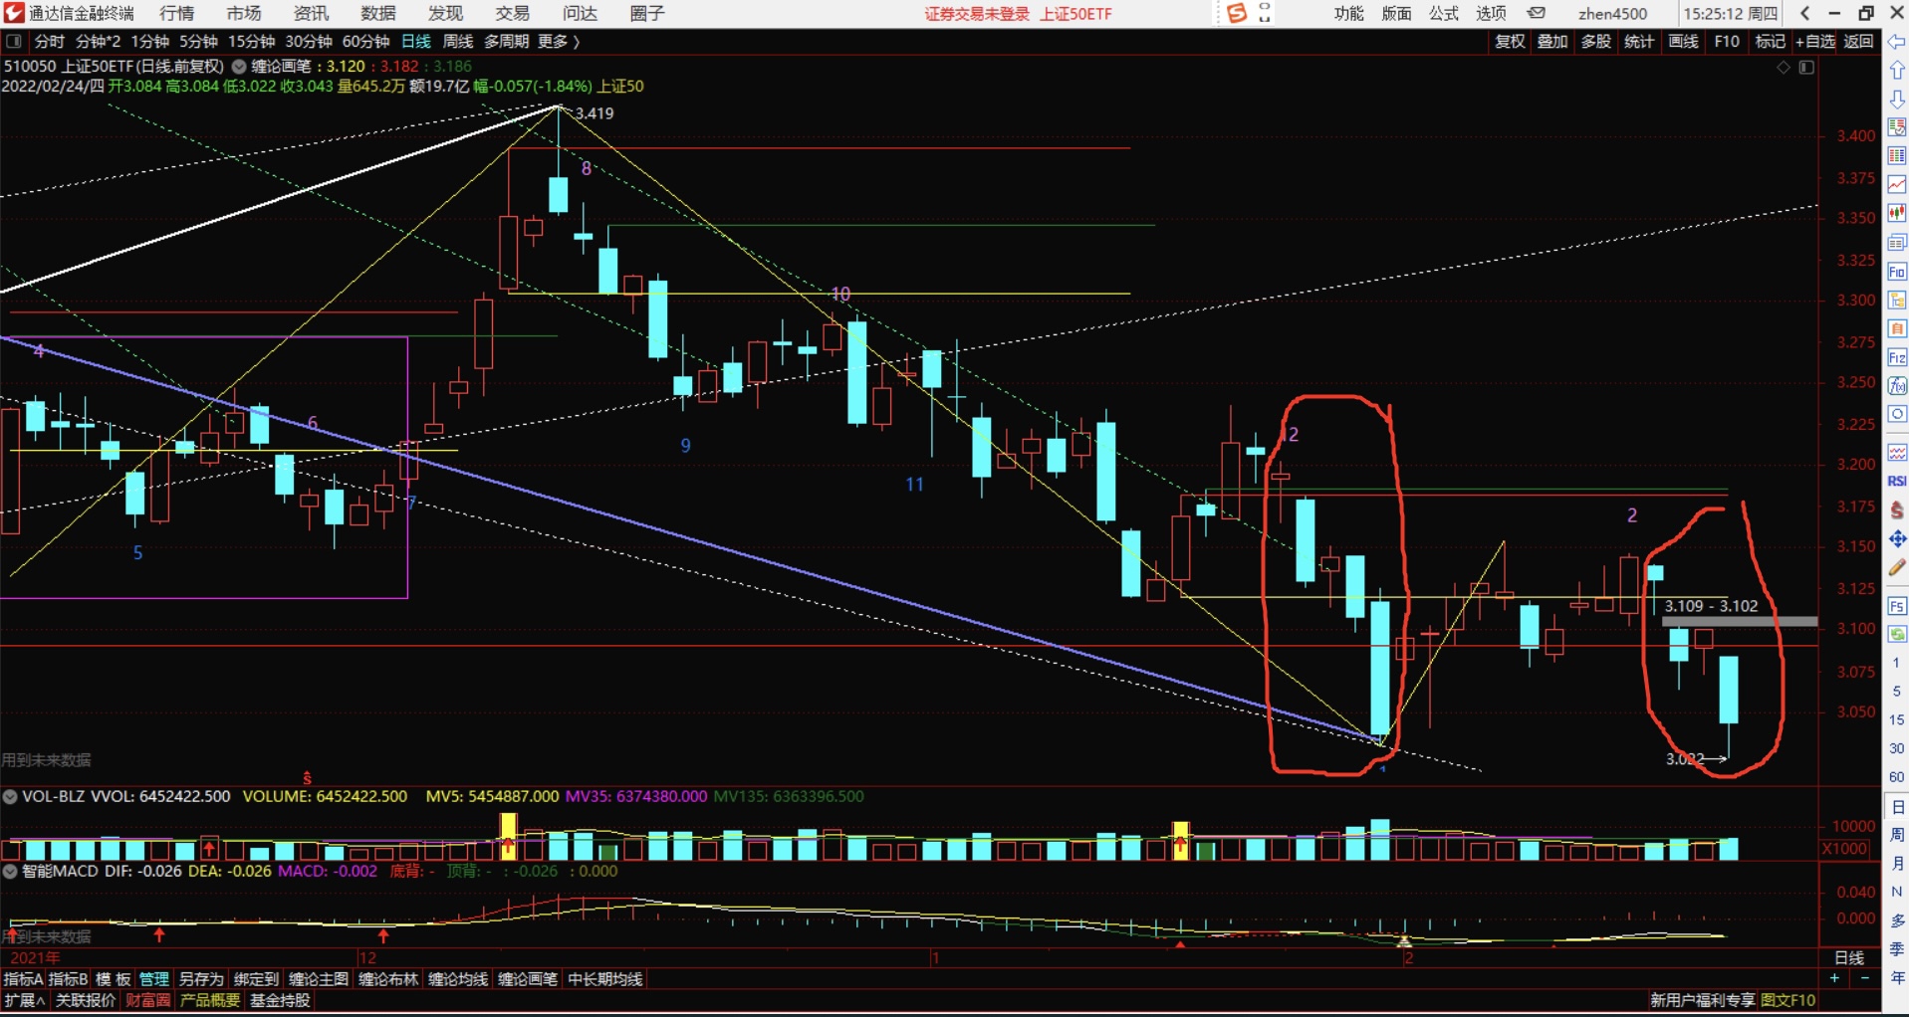The height and width of the screenshot is (1017, 1909).
Task: Click the 新用户福利专享 link
Action: tap(1703, 1000)
